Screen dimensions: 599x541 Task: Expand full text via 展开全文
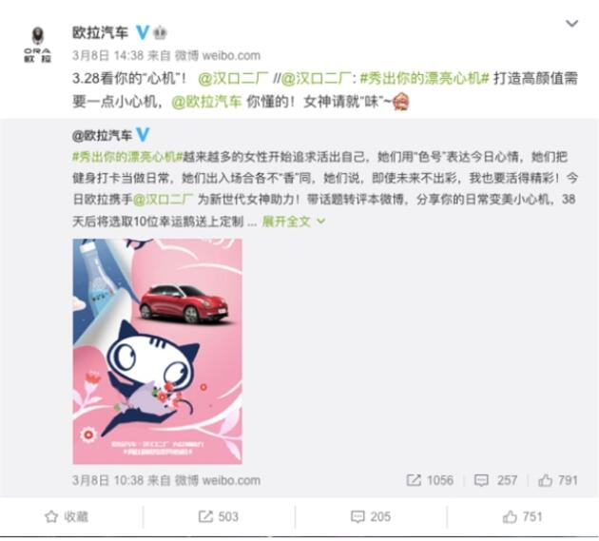pyautogui.click(x=286, y=222)
